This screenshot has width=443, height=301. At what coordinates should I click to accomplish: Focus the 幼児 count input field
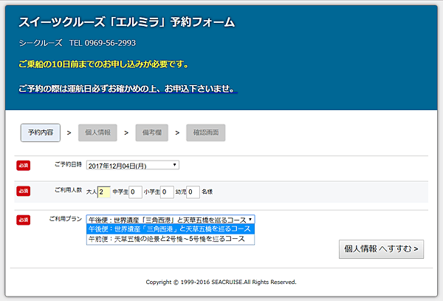(193, 192)
